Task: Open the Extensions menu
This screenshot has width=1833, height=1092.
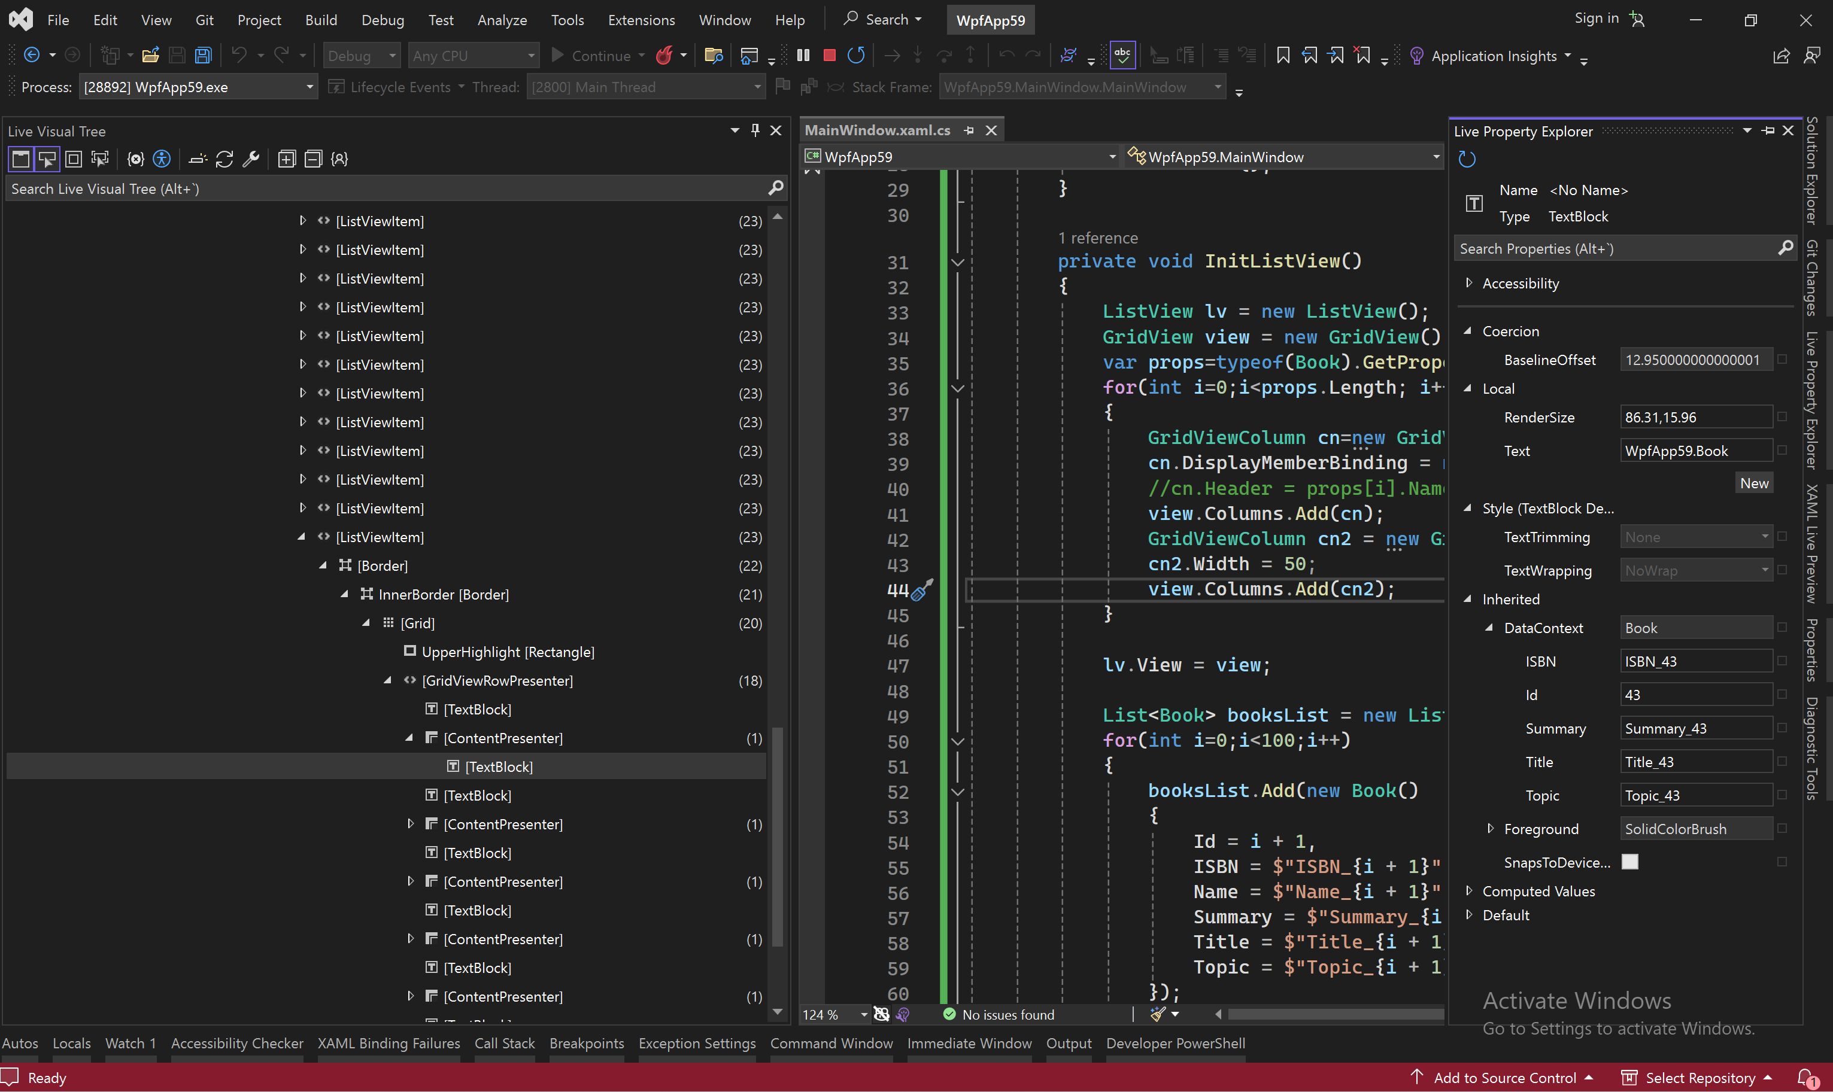Action: pyautogui.click(x=641, y=20)
